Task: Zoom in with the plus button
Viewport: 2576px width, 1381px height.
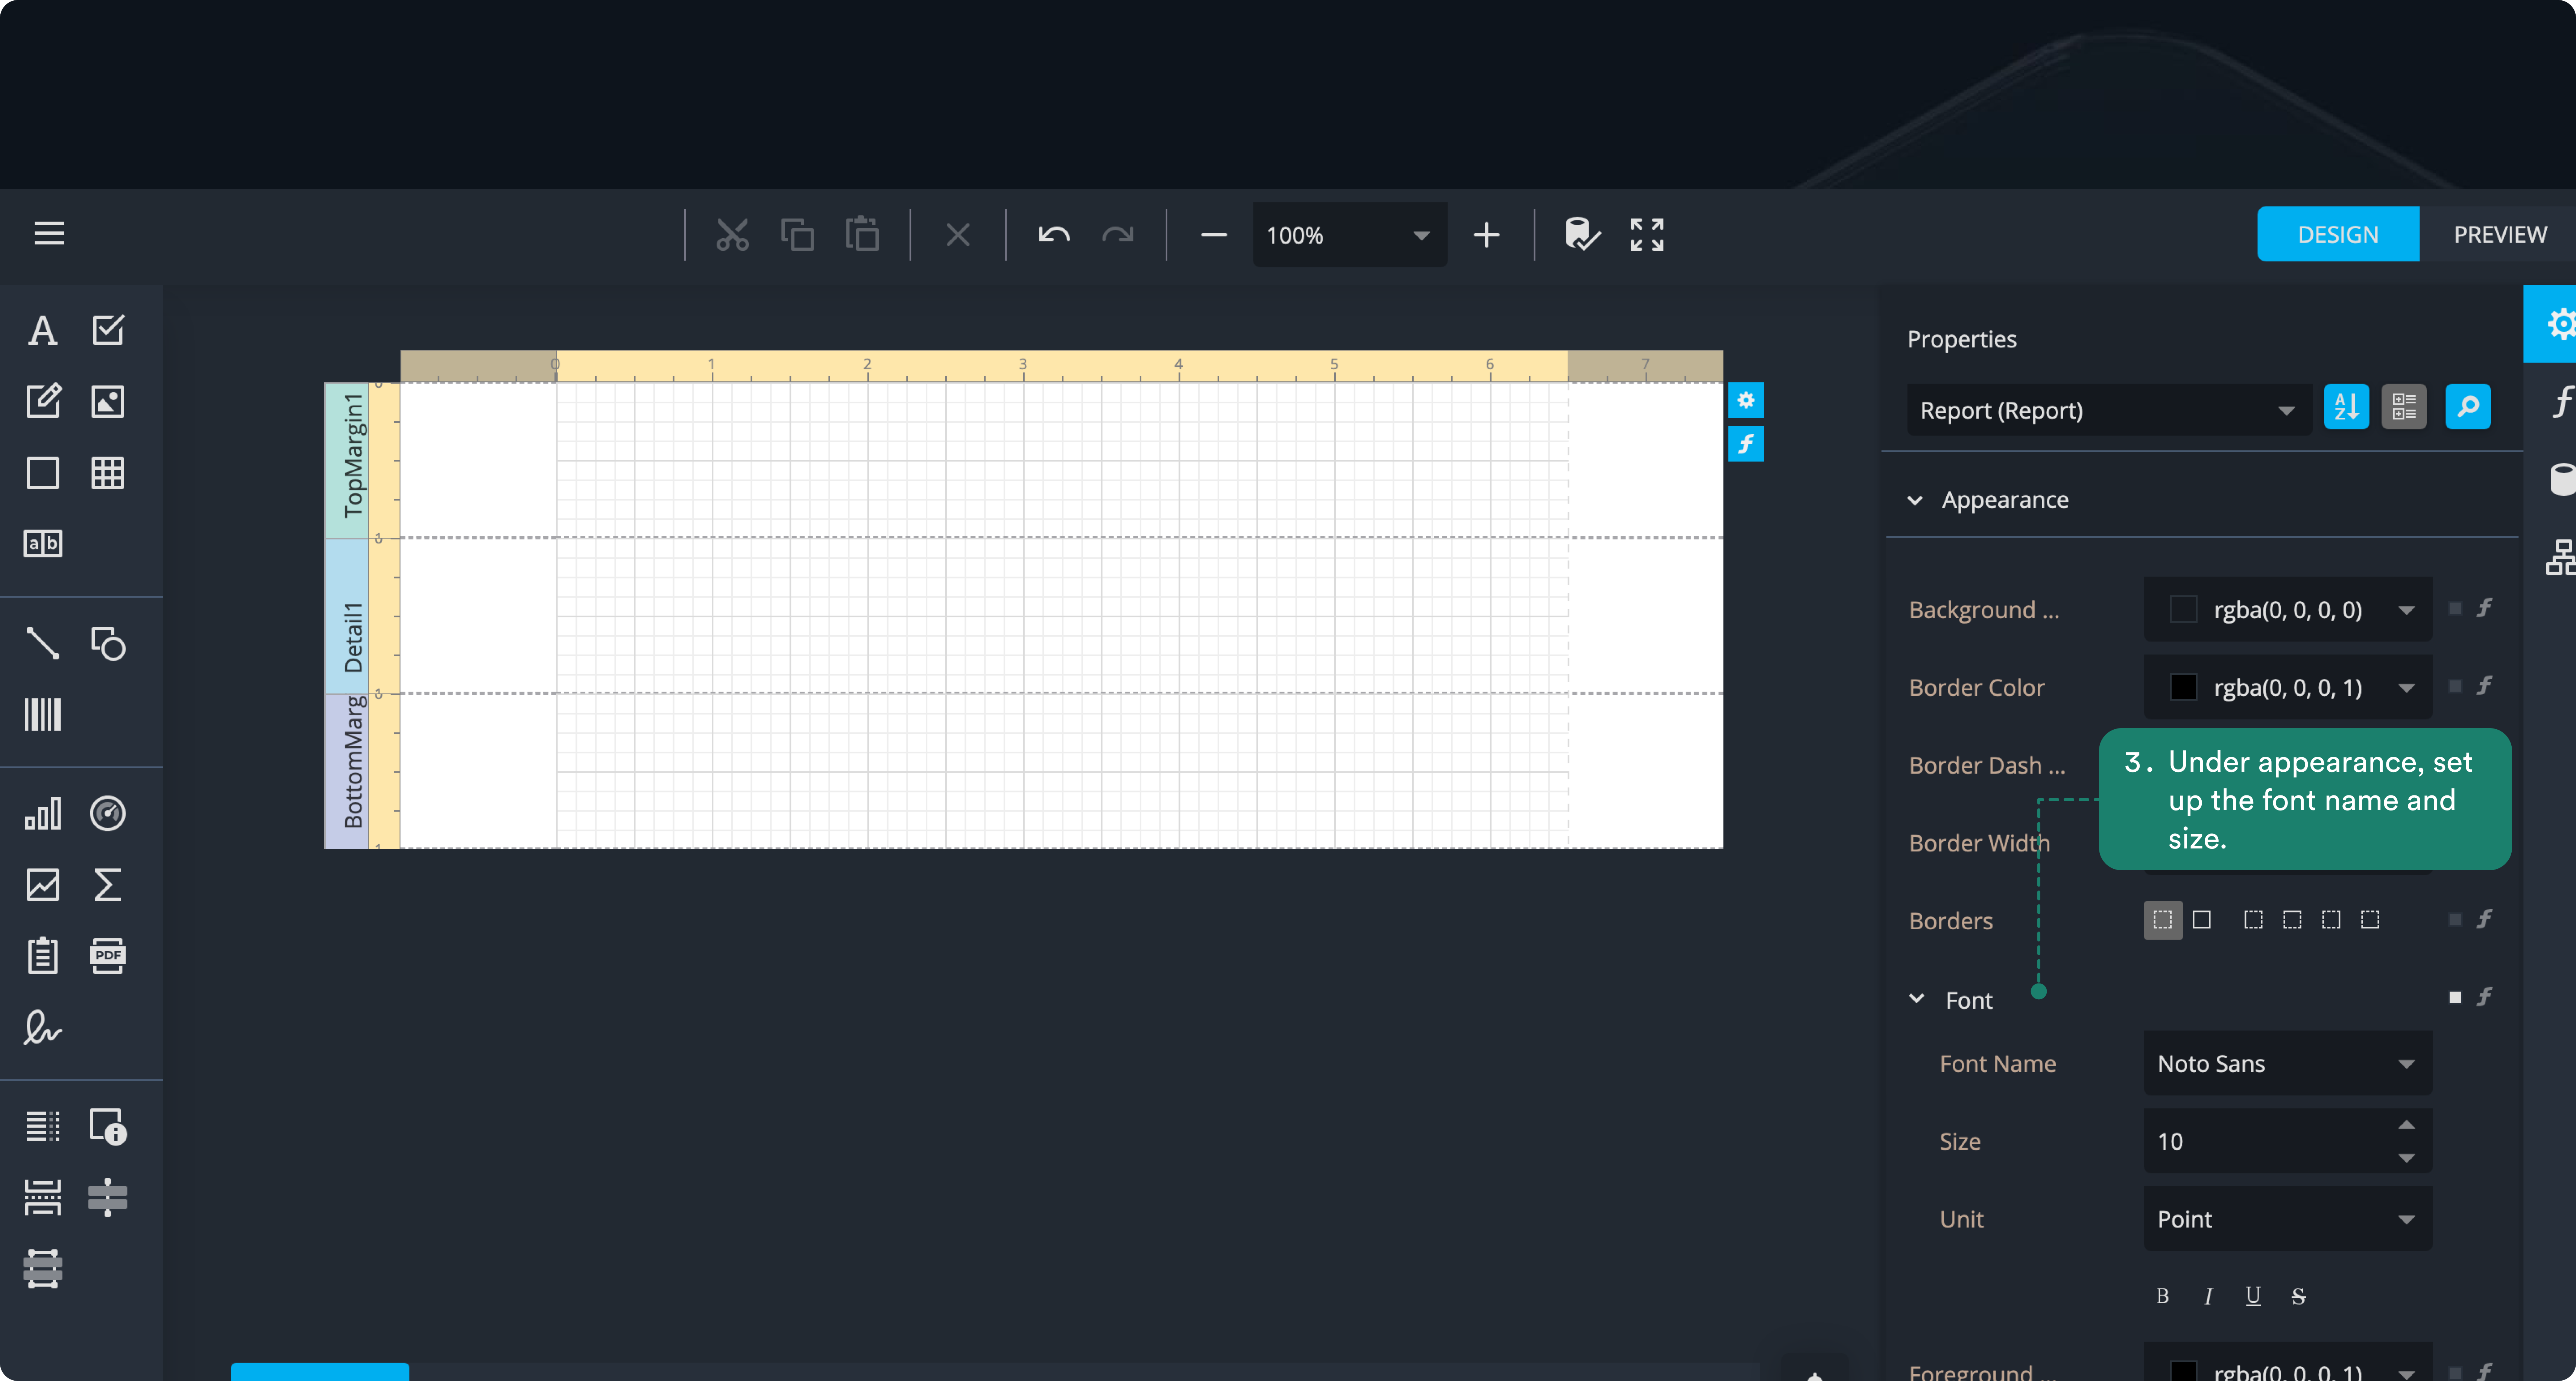Action: 1487,235
